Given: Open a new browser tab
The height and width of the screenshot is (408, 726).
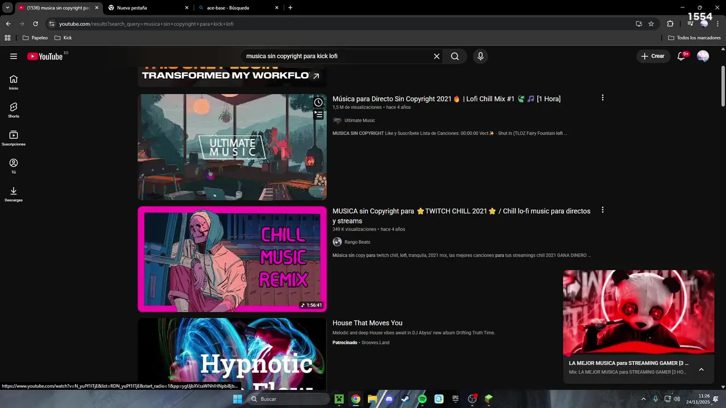Looking at the screenshot, I should (290, 8).
